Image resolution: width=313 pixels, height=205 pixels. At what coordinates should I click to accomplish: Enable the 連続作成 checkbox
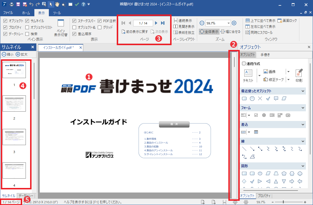click(244, 64)
